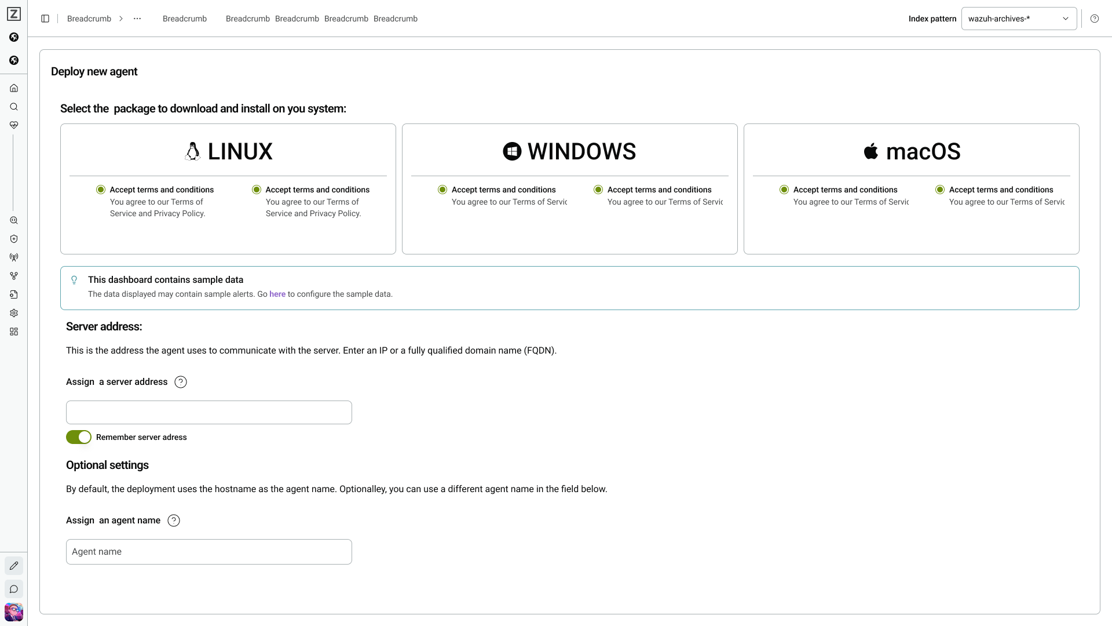Click the help icon beside Assign an agent name
The height and width of the screenshot is (626, 1112).
(174, 521)
